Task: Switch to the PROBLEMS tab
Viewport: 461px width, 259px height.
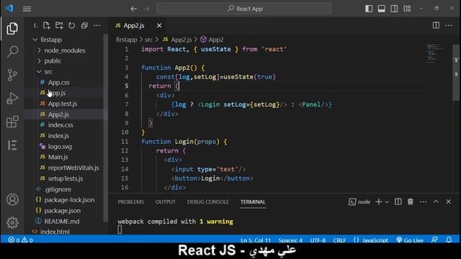Action: click(x=131, y=202)
